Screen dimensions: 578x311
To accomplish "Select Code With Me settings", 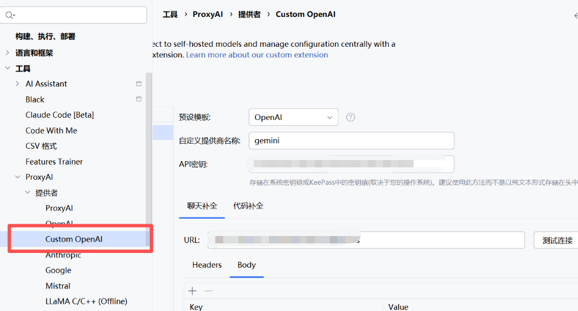I will click(51, 131).
